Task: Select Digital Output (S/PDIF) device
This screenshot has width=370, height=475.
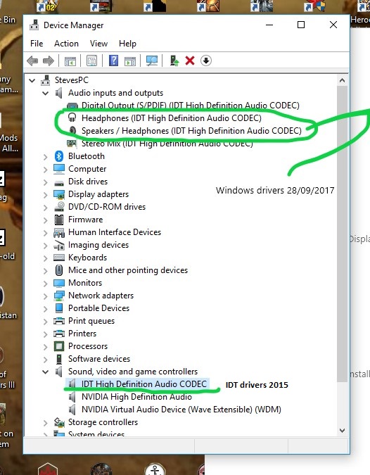Action: (190, 106)
